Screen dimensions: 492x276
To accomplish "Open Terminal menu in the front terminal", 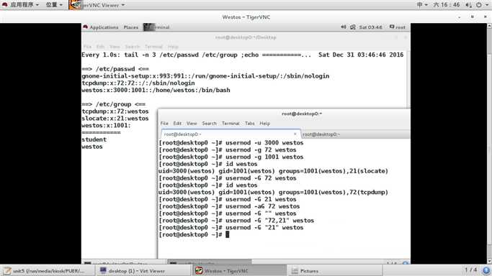I will [x=231, y=124].
